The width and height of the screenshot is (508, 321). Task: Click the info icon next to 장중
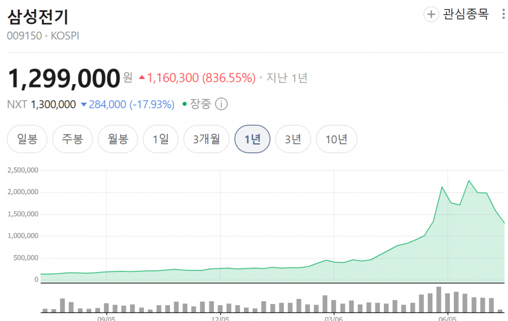pos(221,104)
